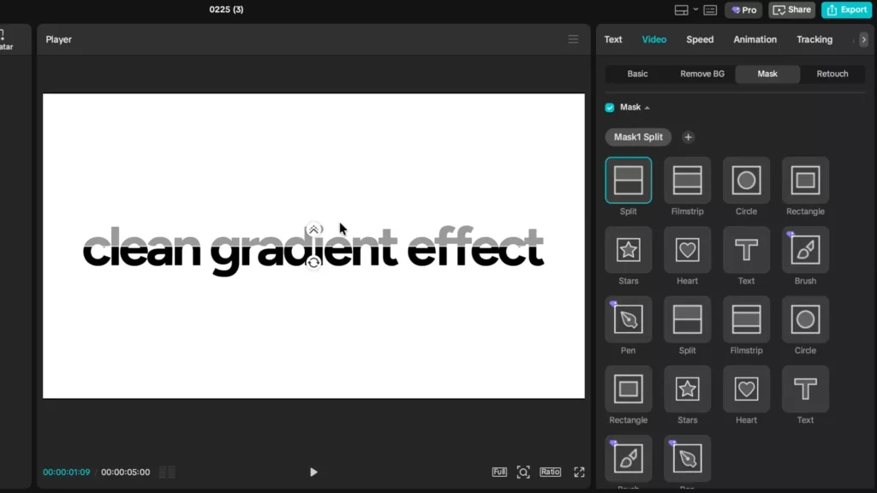Open the keyboard shortcuts icon in top bar
This screenshot has height=493, width=877.
(710, 10)
